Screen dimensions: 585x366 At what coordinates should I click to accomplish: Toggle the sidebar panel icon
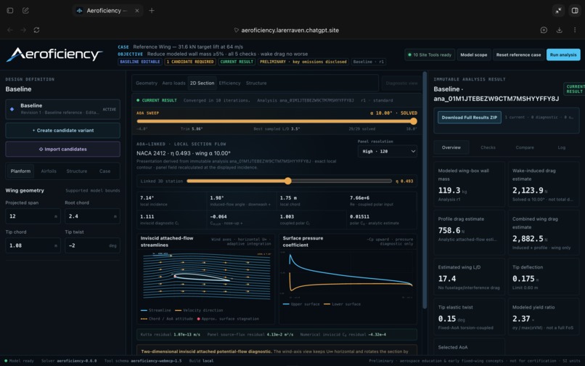pos(10,10)
